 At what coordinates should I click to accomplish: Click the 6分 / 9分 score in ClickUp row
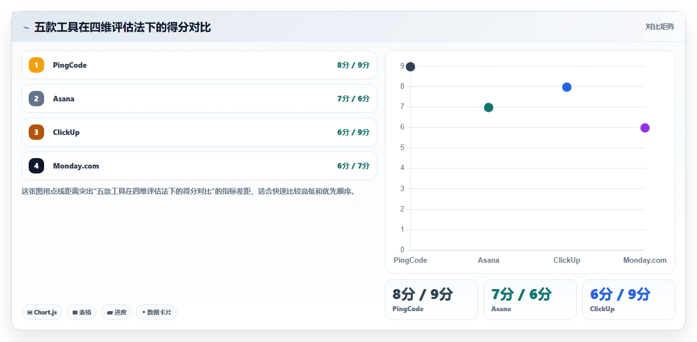tap(353, 132)
